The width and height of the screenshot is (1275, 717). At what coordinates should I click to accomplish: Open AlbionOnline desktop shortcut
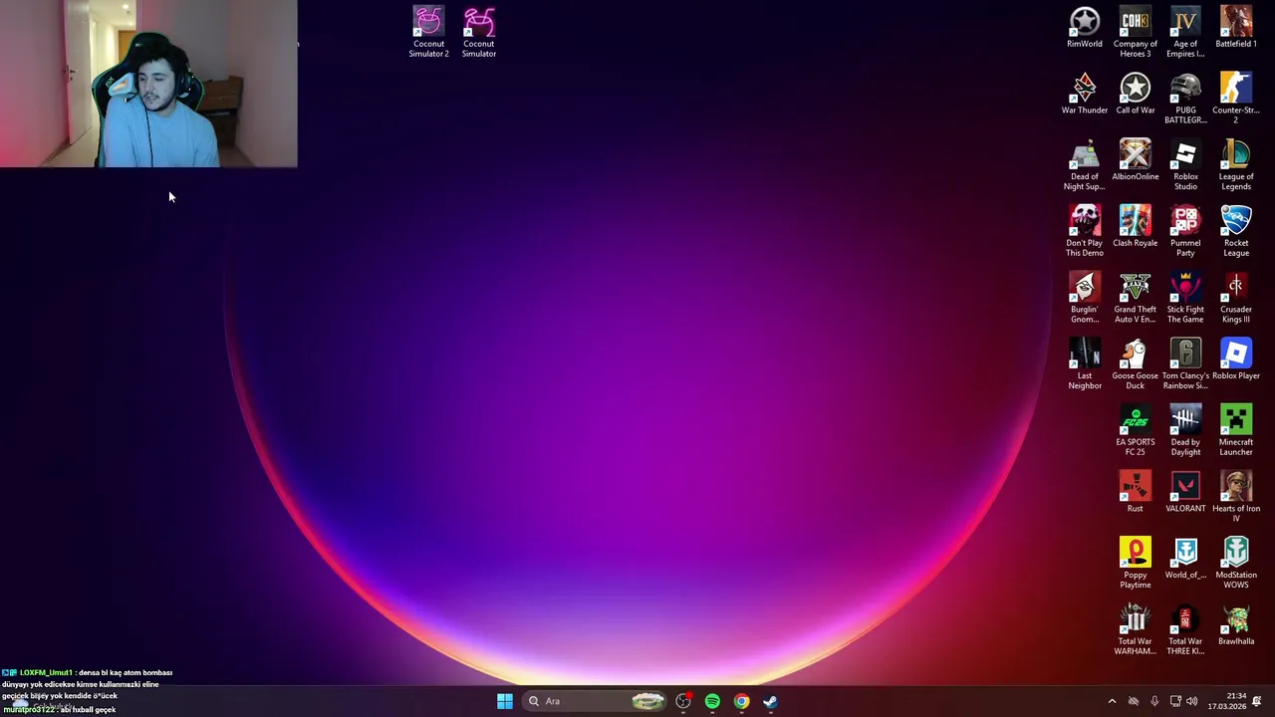pyautogui.click(x=1135, y=160)
